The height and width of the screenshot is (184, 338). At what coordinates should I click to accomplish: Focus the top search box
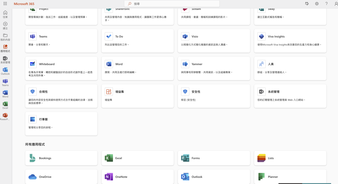172,4
